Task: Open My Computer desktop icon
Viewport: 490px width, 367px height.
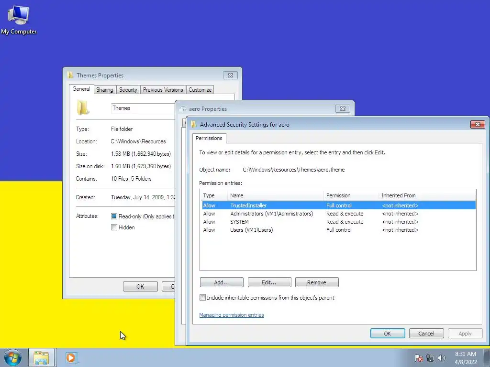Action: tap(19, 20)
